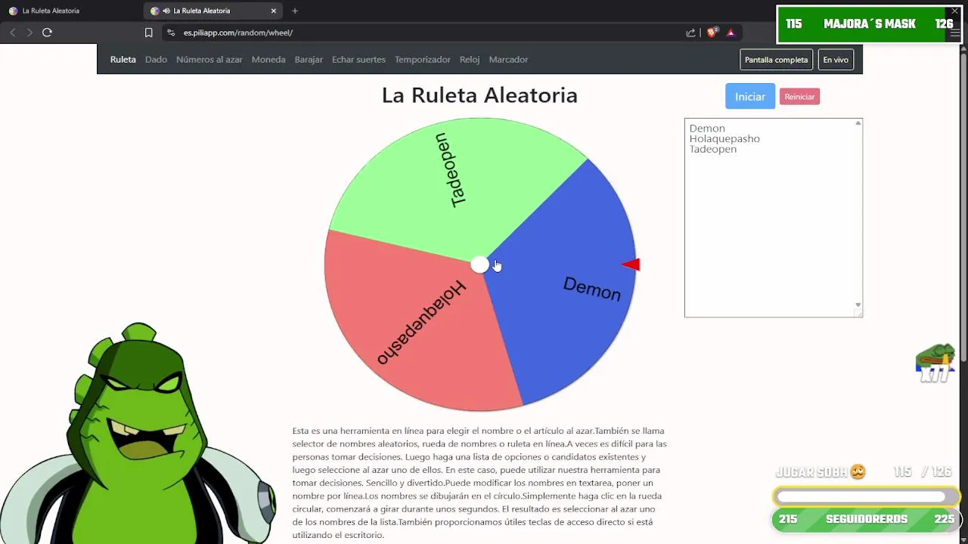Go to Echar suertes

358,60
